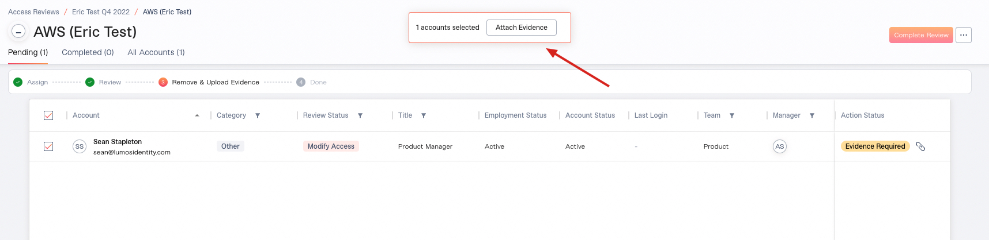Click the step 4 Done circle icon

point(301,82)
